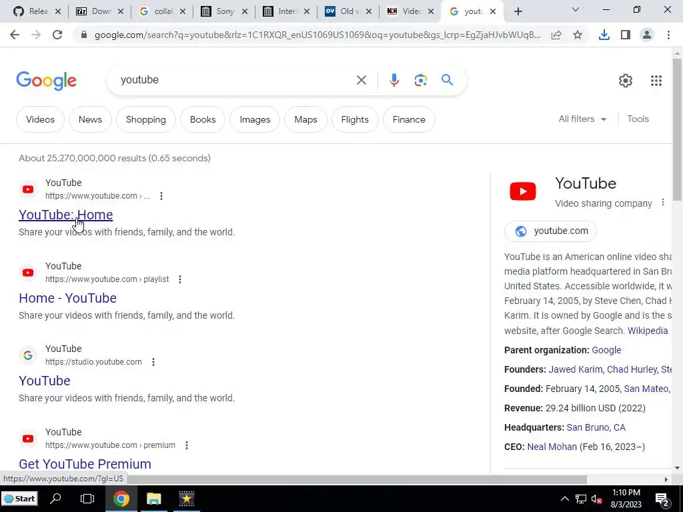The image size is (683, 512).
Task: Close the Sony tab
Action: (245, 12)
